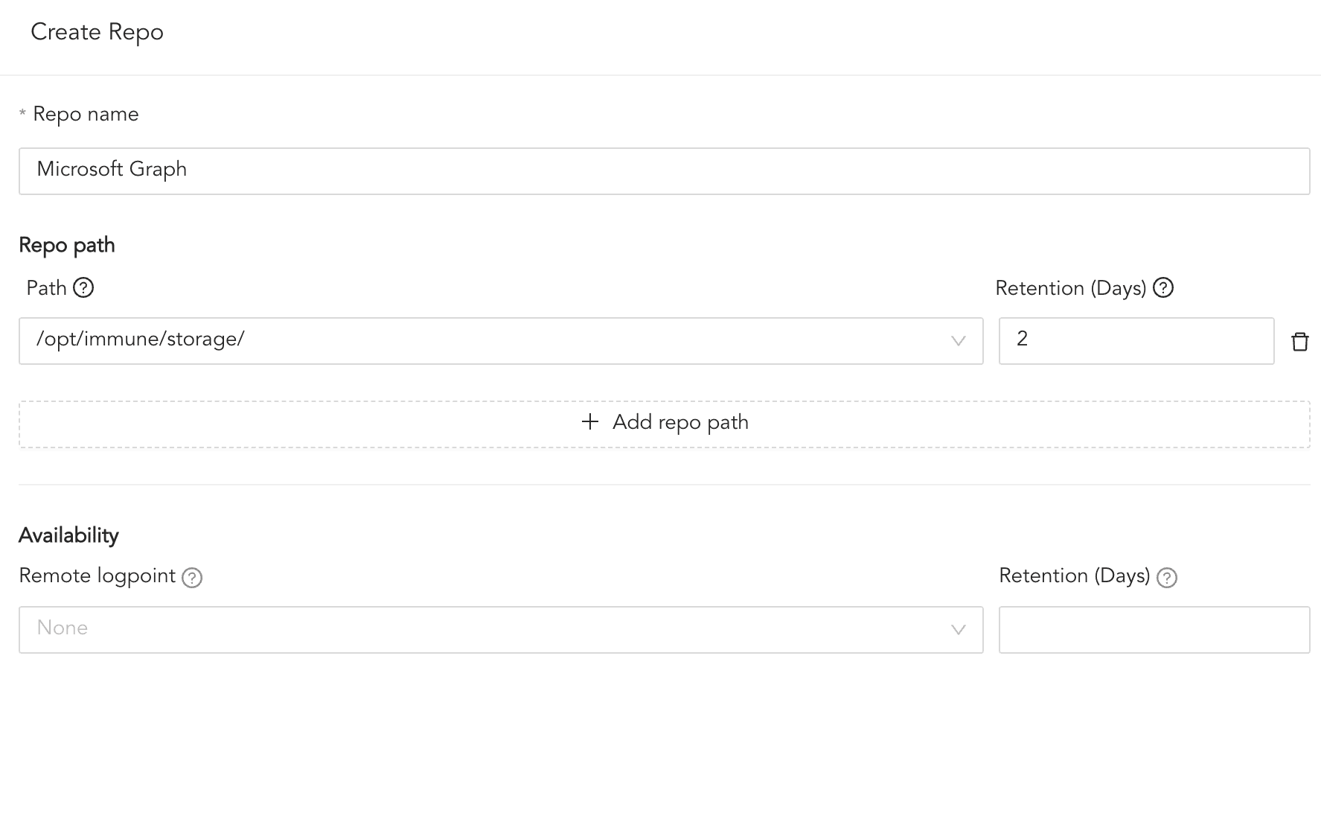The image size is (1321, 816).
Task: Click the Repo name label
Action: pyautogui.click(x=86, y=114)
